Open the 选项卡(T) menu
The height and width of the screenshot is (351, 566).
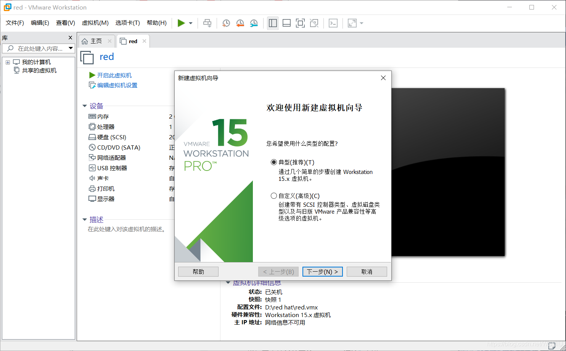128,23
